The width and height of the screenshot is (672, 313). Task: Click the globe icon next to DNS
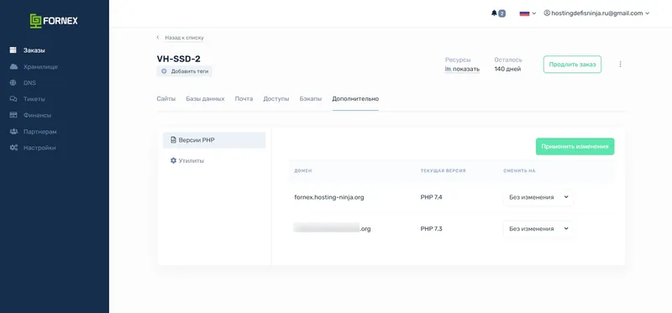(13, 83)
